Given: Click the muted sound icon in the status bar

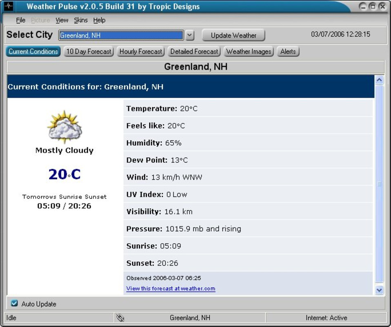Looking at the screenshot, I should tap(120, 317).
